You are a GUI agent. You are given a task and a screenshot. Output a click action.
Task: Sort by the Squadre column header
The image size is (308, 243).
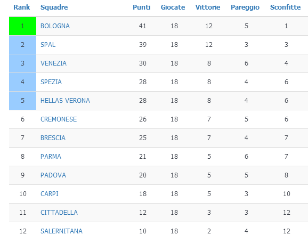coord(54,7)
